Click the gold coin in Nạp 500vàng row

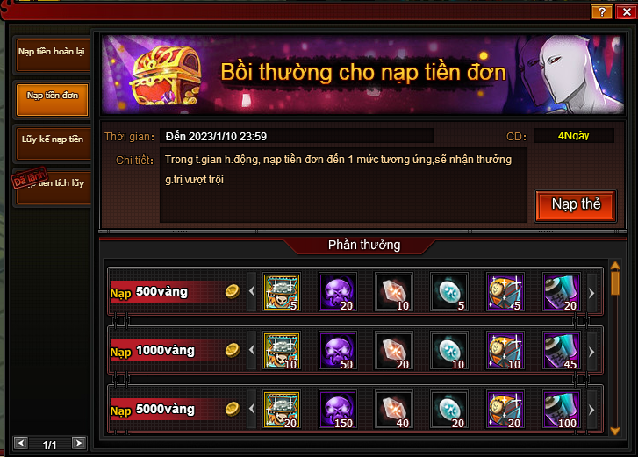click(233, 291)
